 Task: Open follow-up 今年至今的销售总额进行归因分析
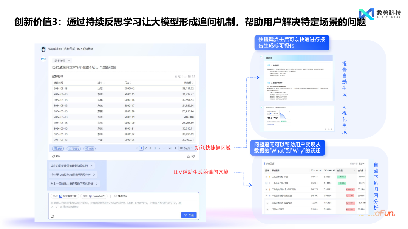click(73, 174)
